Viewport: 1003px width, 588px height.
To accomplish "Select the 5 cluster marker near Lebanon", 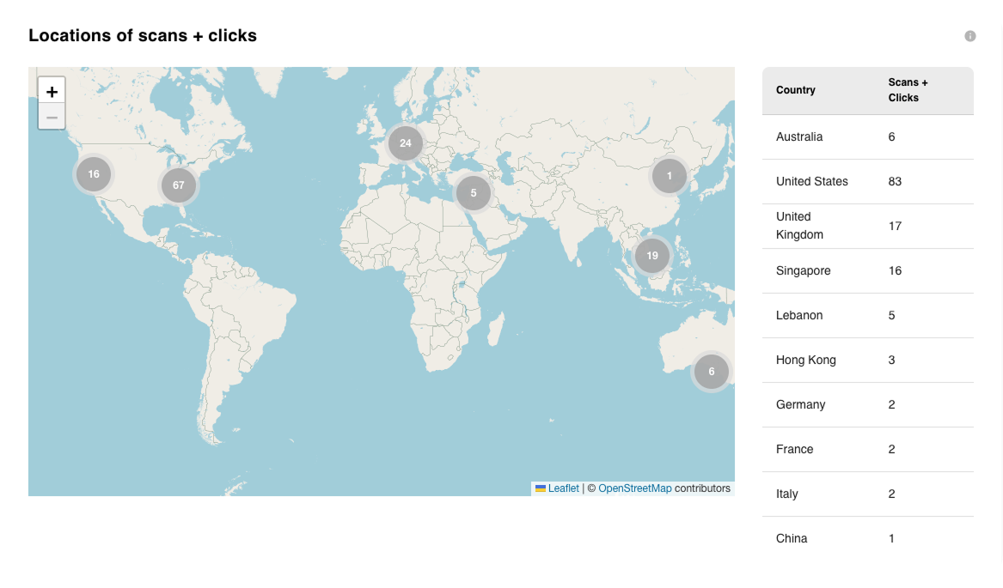I will tap(474, 193).
